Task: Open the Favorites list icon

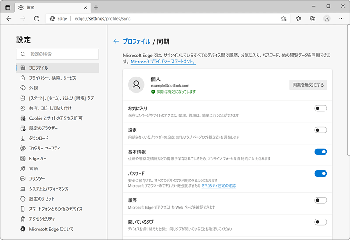Action: [x=298, y=18]
